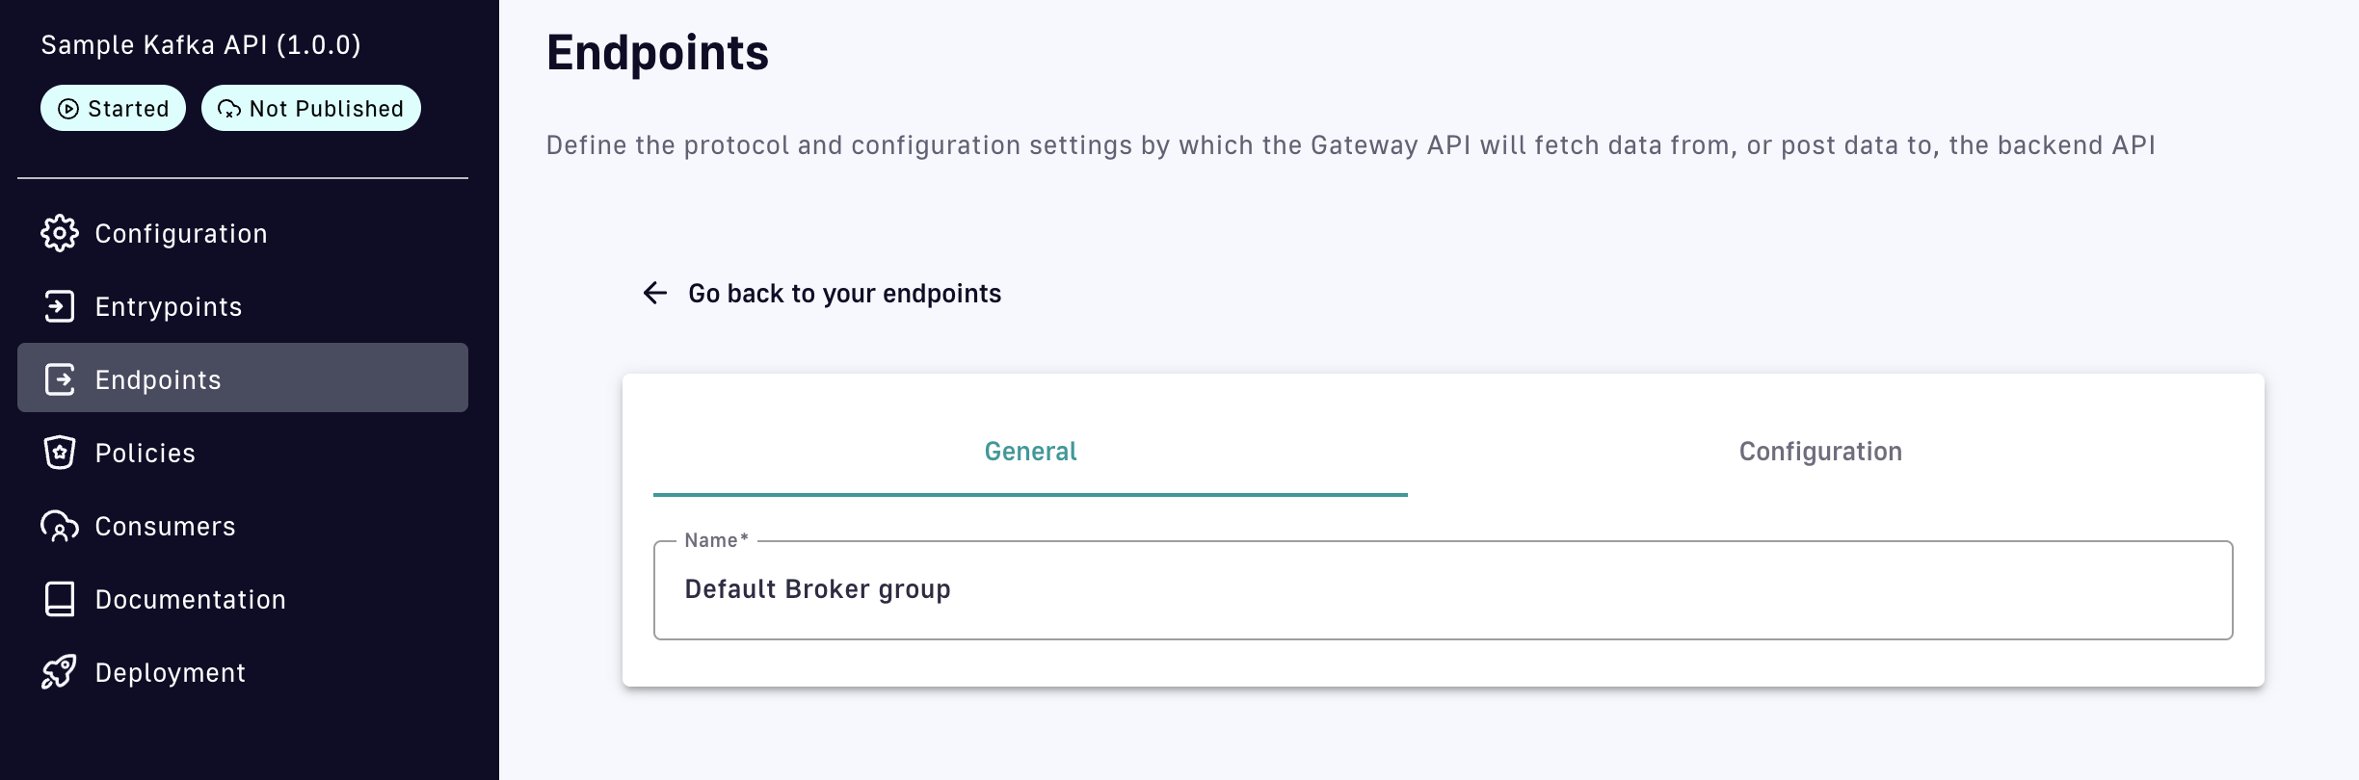Click the back arrow icon
2359x780 pixels.
[655, 293]
